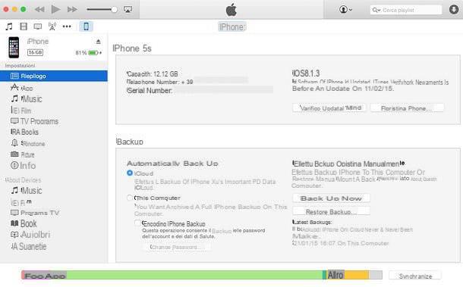Click the Restore Backup button
Image resolution: width=463 pixels, height=287 pixels.
tap(331, 211)
